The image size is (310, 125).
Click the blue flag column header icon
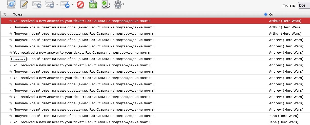(265, 14)
